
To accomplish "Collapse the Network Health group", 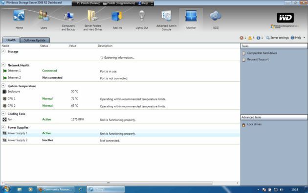I will tap(3, 65).
